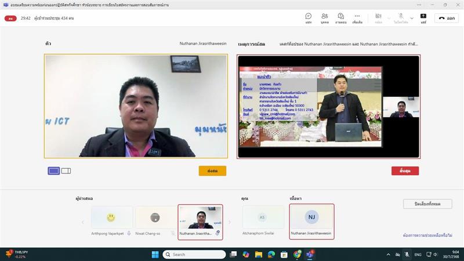Select the single-screen layout view icon
Viewport: 464px width, 261px height.
pyautogui.click(x=53, y=171)
